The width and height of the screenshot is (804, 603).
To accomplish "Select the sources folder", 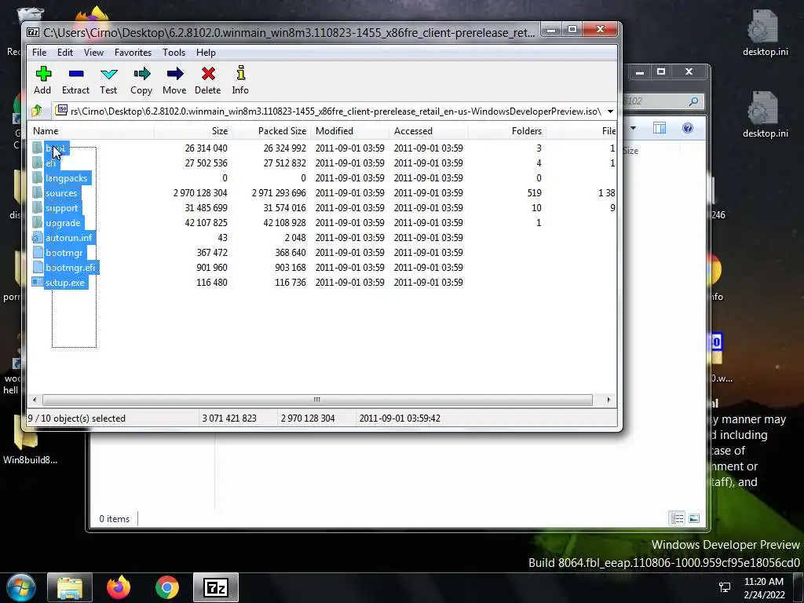I will (61, 193).
